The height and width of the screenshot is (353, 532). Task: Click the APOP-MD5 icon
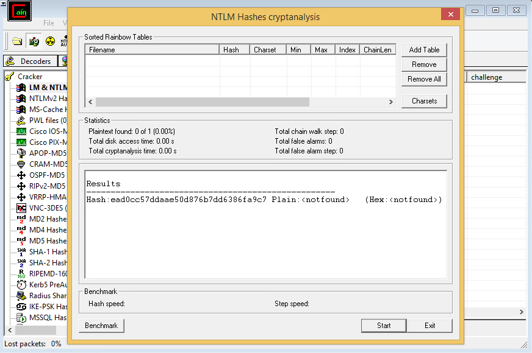pyautogui.click(x=21, y=153)
